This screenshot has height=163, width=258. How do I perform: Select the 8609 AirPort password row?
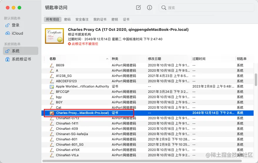147,65
